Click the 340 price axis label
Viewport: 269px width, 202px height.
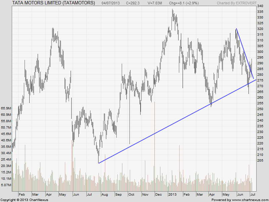click(260, 6)
